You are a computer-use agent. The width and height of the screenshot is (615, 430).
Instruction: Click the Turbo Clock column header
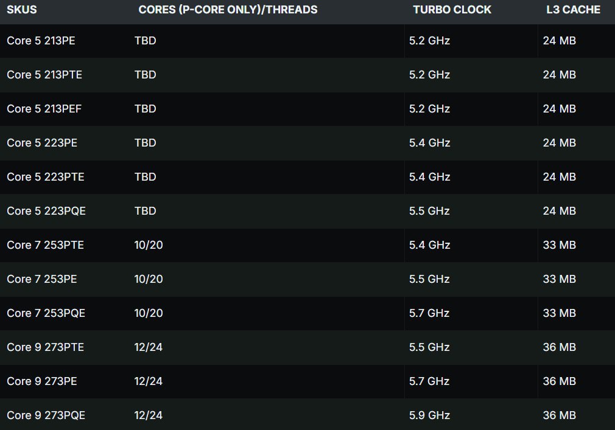pyautogui.click(x=452, y=10)
